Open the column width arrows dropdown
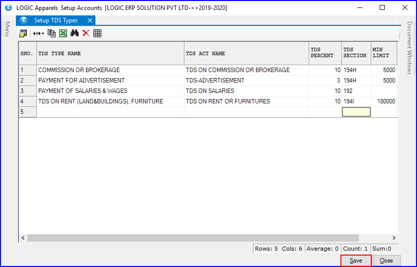The height and width of the screenshot is (267, 417). click(x=39, y=33)
